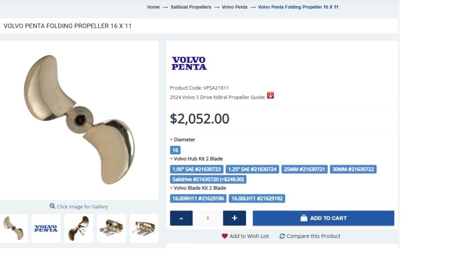
Task: Open Sailboat Propellers breadcrumb link
Action: click(191, 7)
